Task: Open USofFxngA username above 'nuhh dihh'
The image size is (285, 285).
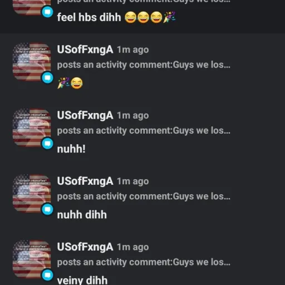Action: [x=85, y=181]
